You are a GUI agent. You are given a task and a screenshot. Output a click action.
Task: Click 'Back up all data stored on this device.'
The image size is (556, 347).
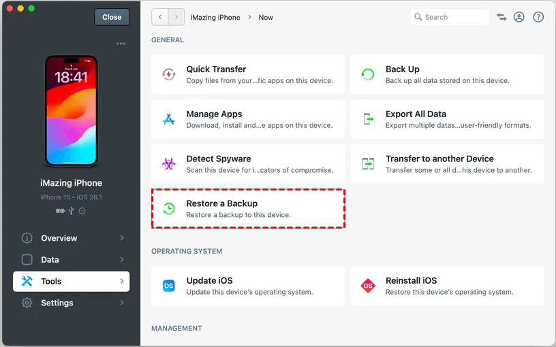(x=448, y=81)
